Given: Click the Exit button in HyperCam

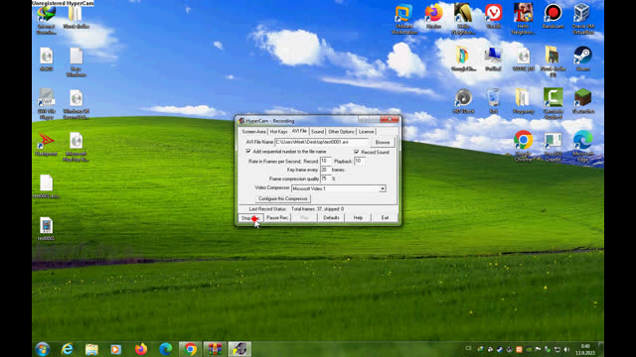Looking at the screenshot, I should [x=385, y=218].
